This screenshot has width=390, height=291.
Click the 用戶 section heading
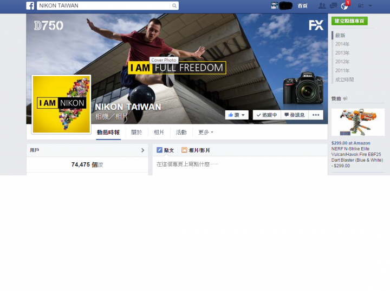(35, 150)
